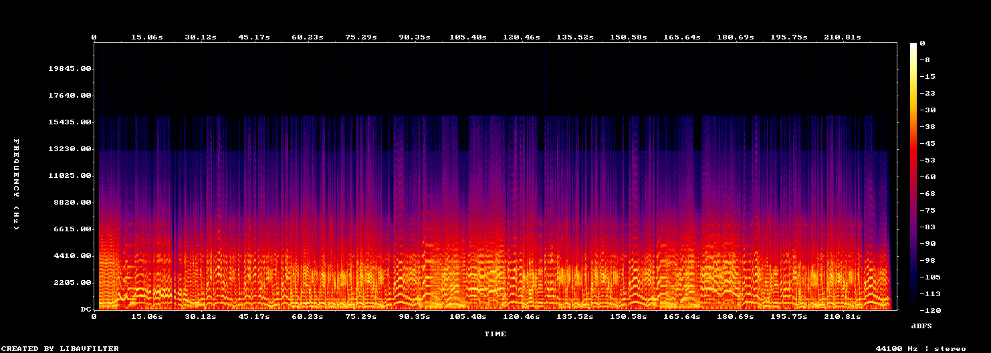Viewport: 991px width, 353px height.
Task: Click 30.12s on the lower time axis
Action: coord(201,316)
